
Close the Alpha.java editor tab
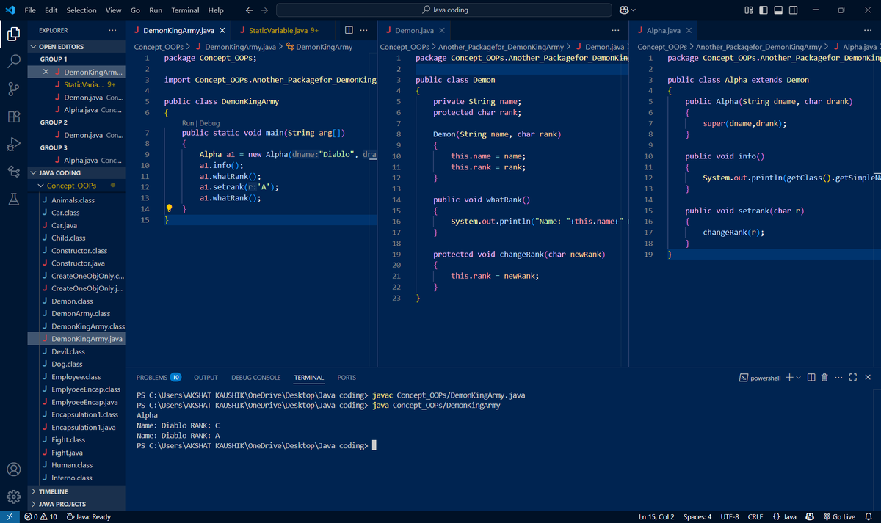689,30
